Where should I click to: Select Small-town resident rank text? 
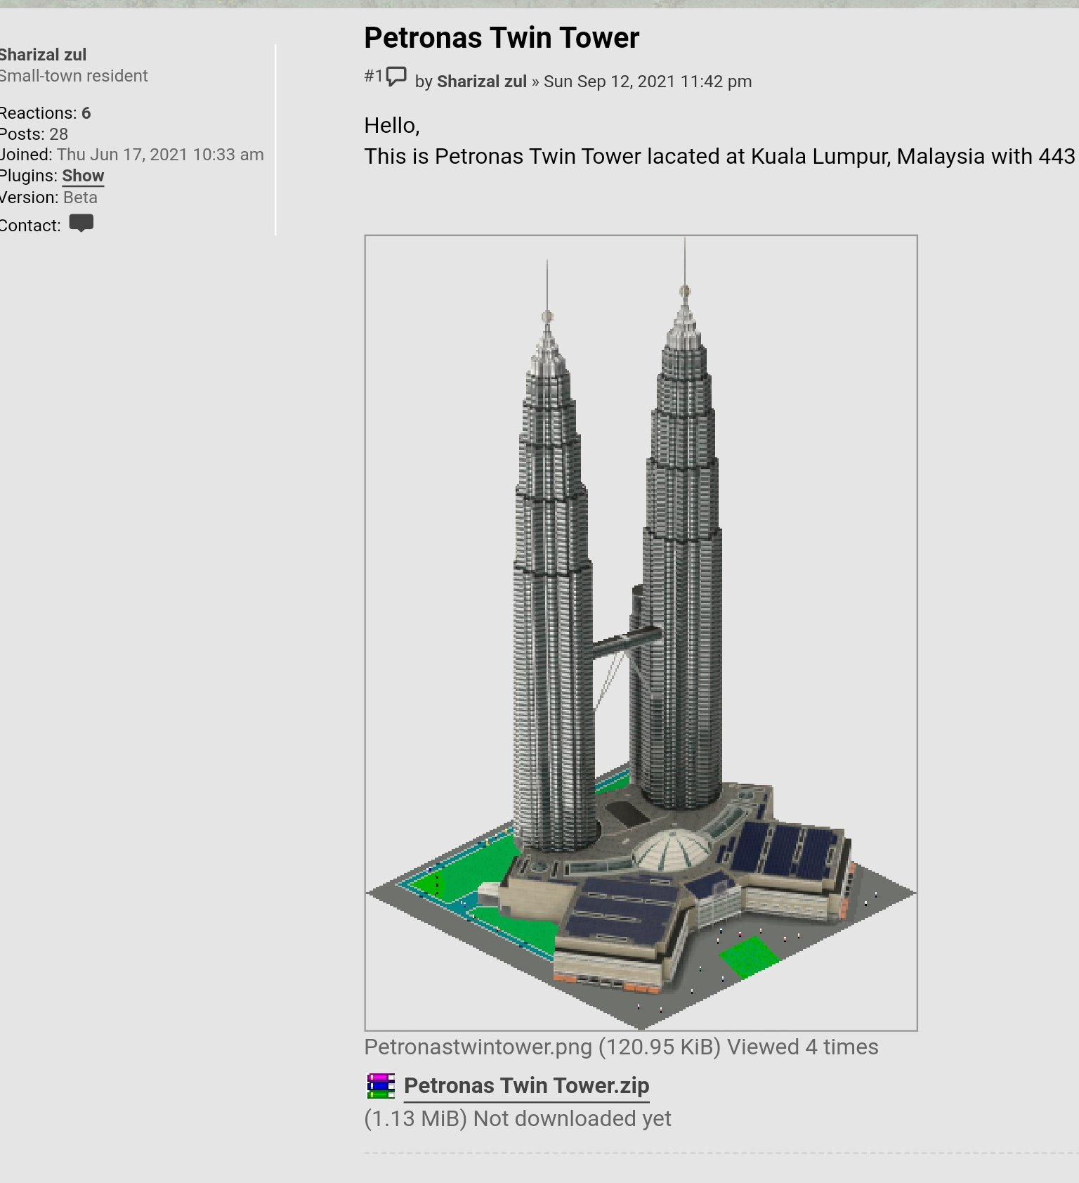(73, 76)
